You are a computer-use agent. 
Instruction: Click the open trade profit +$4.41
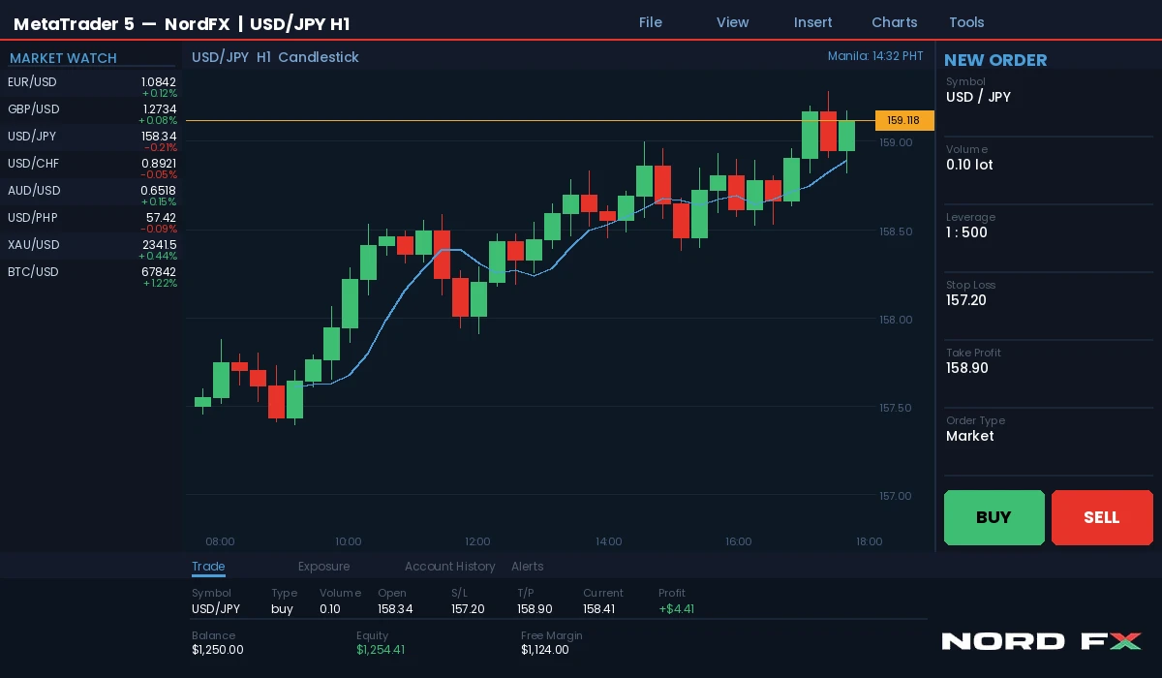[x=676, y=609]
